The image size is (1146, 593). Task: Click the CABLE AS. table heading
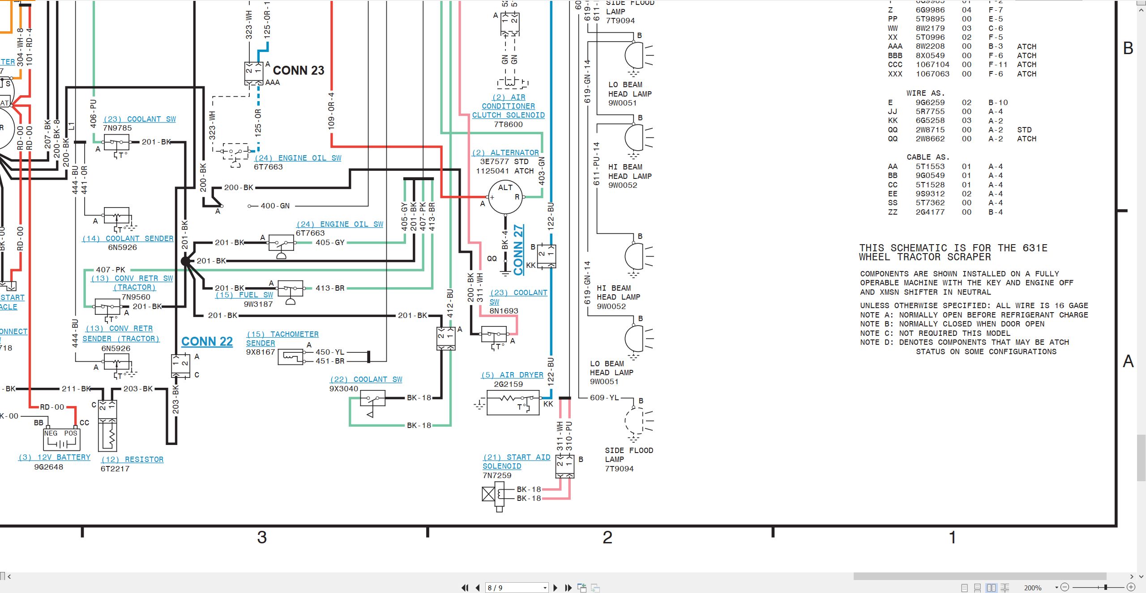[x=928, y=157]
